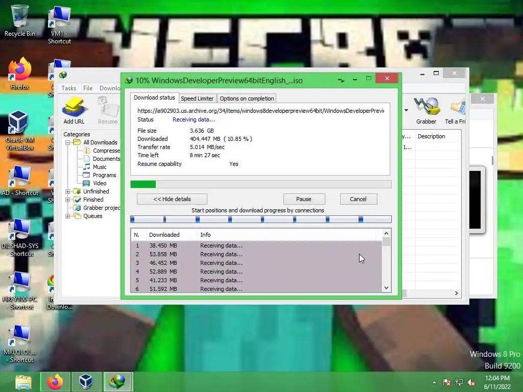Click the Resume toolbar icon
The image size is (523, 392).
click(x=108, y=111)
